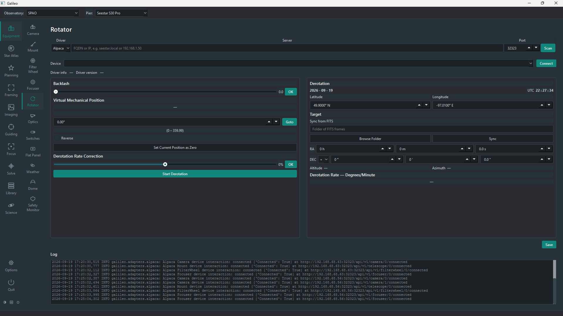Open the Switches panel
The height and width of the screenshot is (316, 563).
(x=33, y=135)
